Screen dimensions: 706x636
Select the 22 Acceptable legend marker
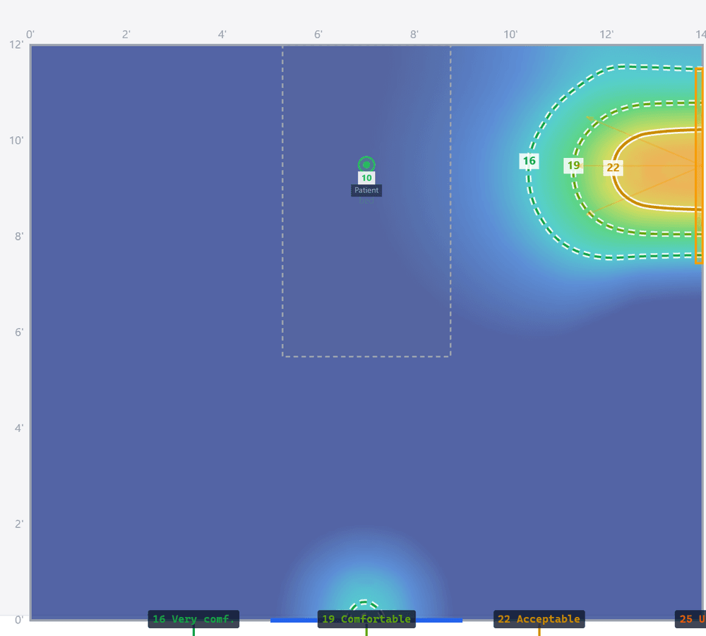click(539, 619)
